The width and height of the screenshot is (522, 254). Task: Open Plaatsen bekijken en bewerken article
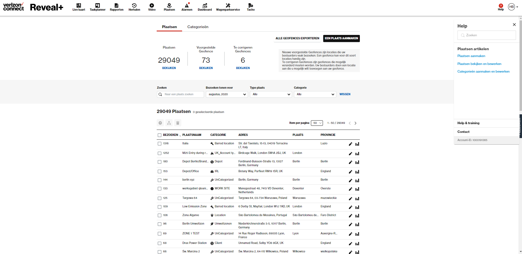[x=479, y=64]
